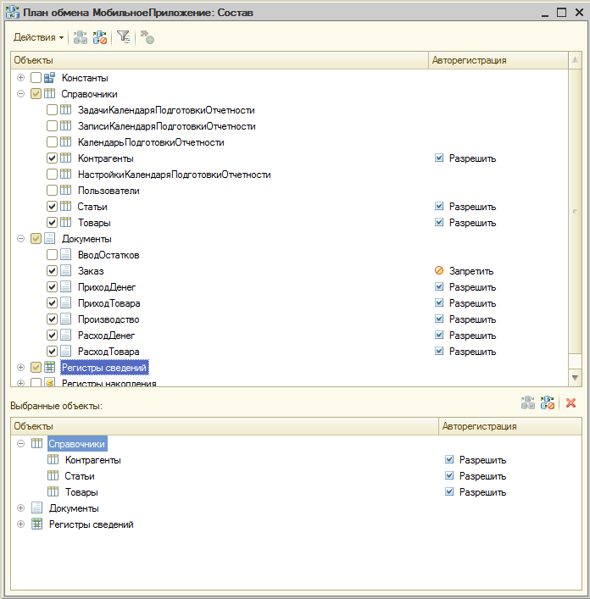Image resolution: width=590 pixels, height=599 pixels.
Task: Select highlighted Регистры сведений in upper tree
Action: 104,368
